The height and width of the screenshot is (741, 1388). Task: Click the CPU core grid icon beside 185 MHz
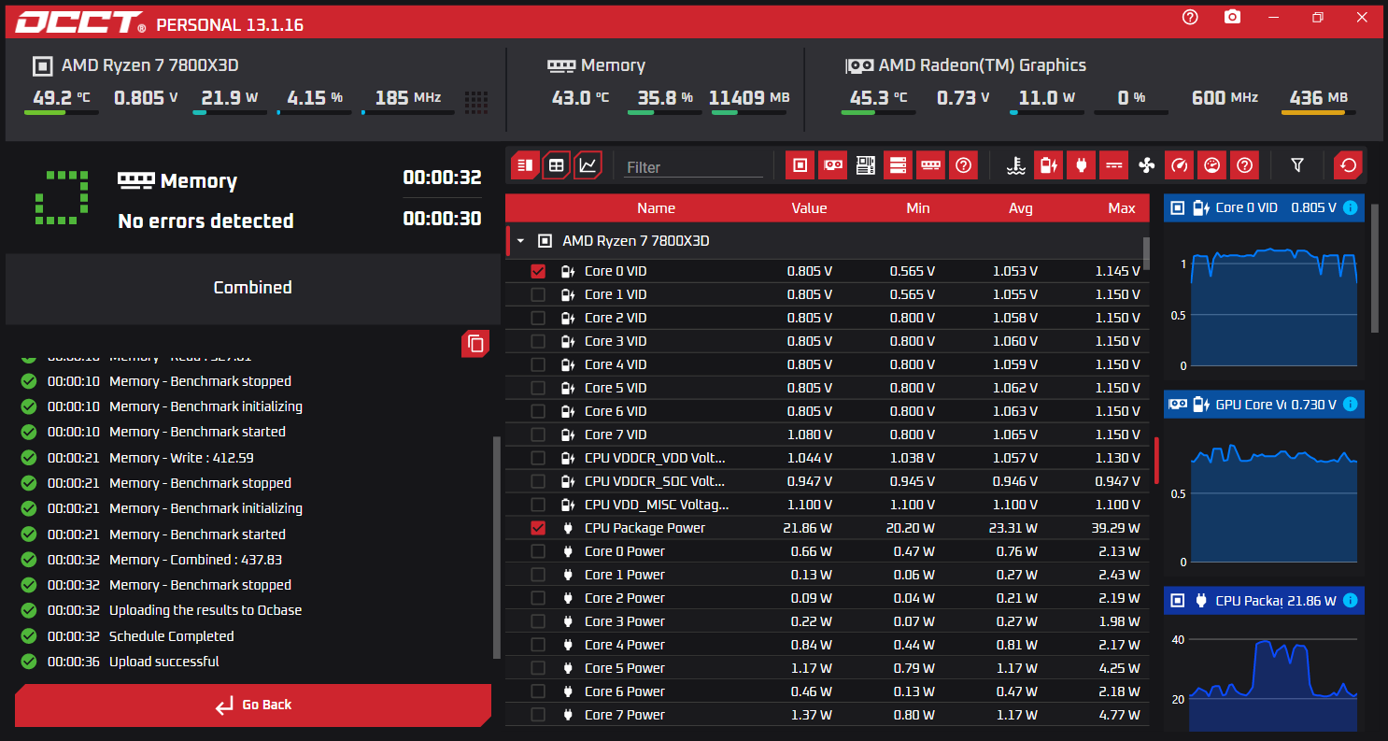(476, 101)
